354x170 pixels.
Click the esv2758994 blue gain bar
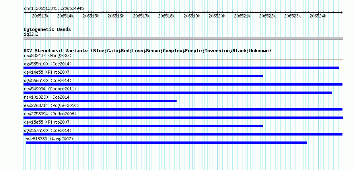click(x=183, y=118)
